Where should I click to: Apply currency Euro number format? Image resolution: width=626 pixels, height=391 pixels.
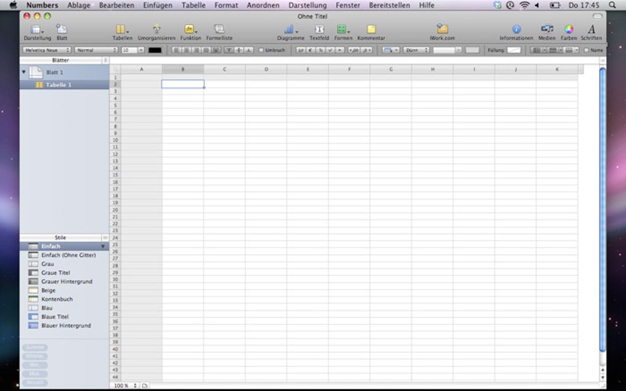click(310, 50)
